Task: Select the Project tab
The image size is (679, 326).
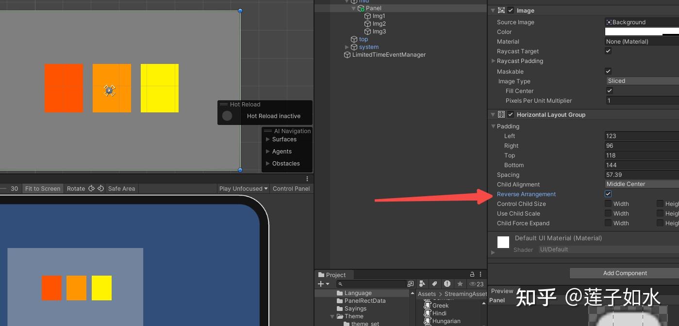Action: point(332,275)
